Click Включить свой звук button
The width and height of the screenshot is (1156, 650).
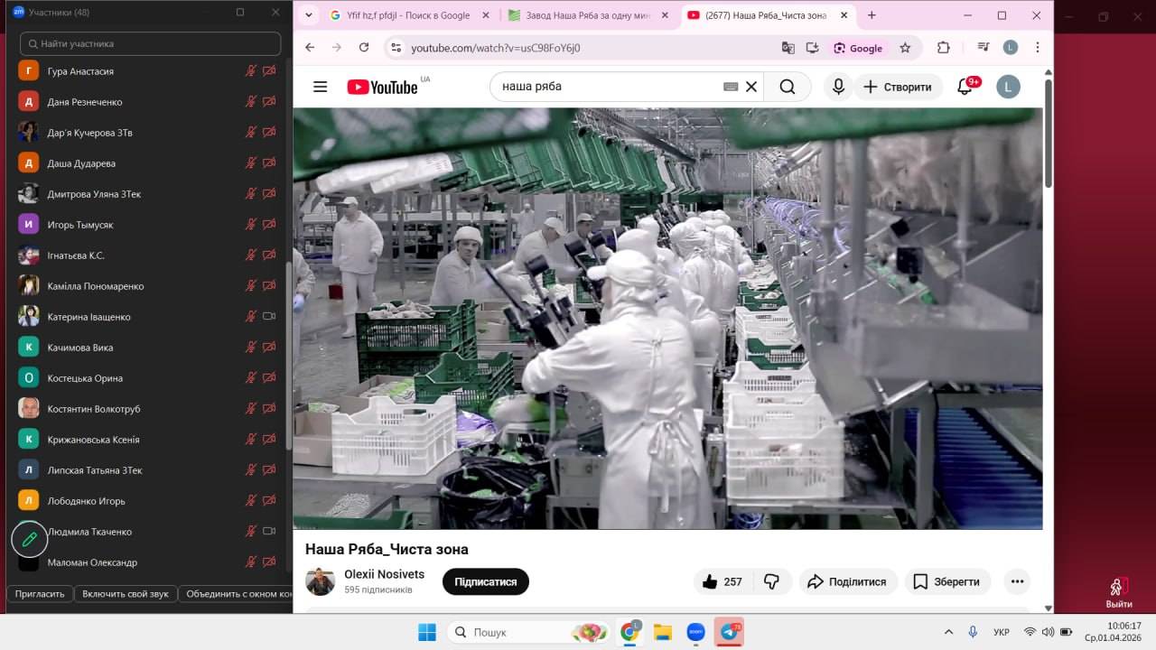click(126, 594)
